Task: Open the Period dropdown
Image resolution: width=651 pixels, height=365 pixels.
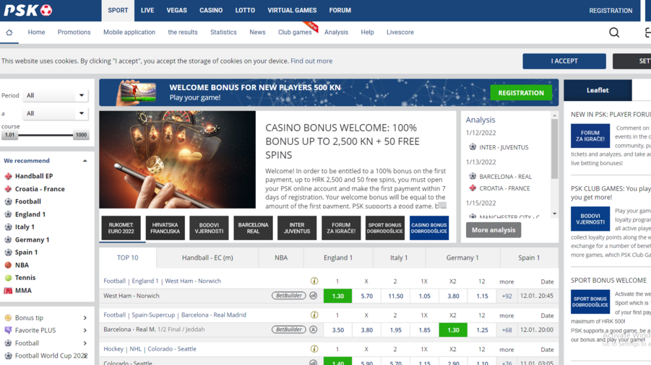Action: coord(55,95)
